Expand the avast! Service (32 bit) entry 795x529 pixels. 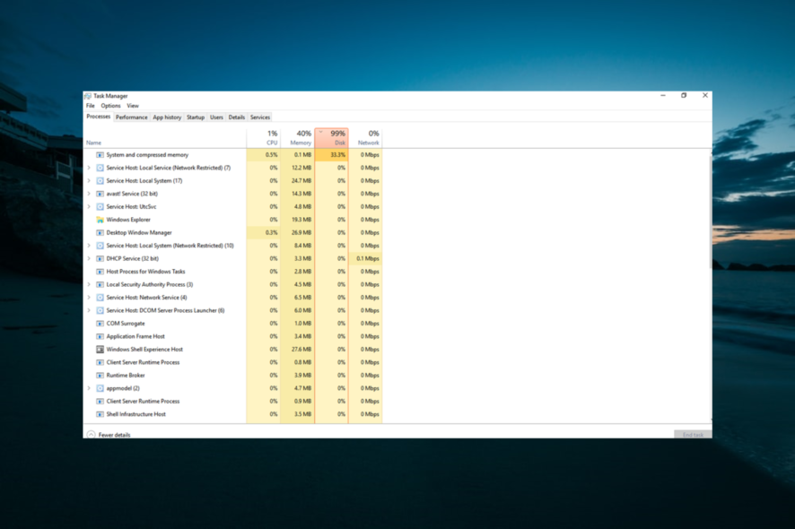tap(89, 194)
